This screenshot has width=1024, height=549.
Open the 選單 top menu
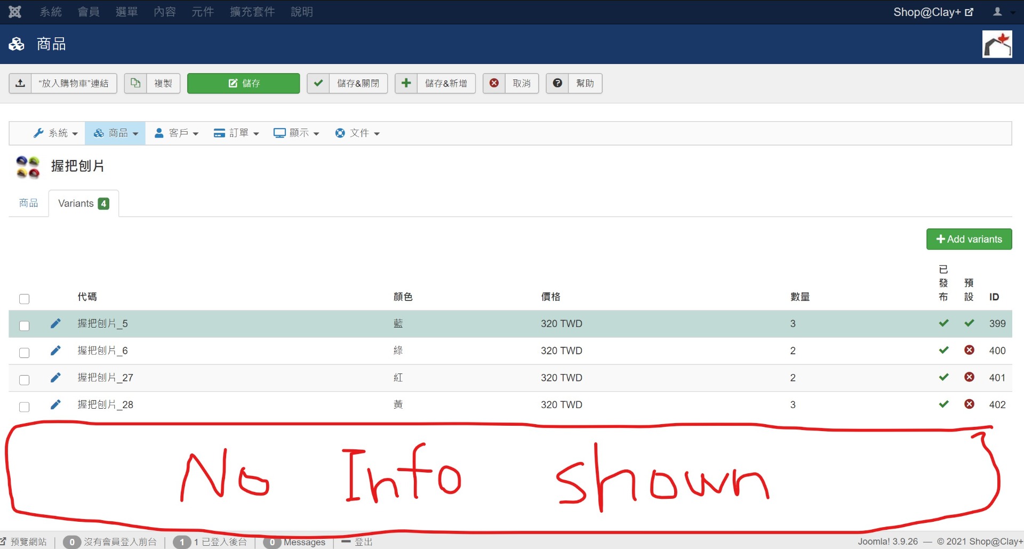point(127,12)
